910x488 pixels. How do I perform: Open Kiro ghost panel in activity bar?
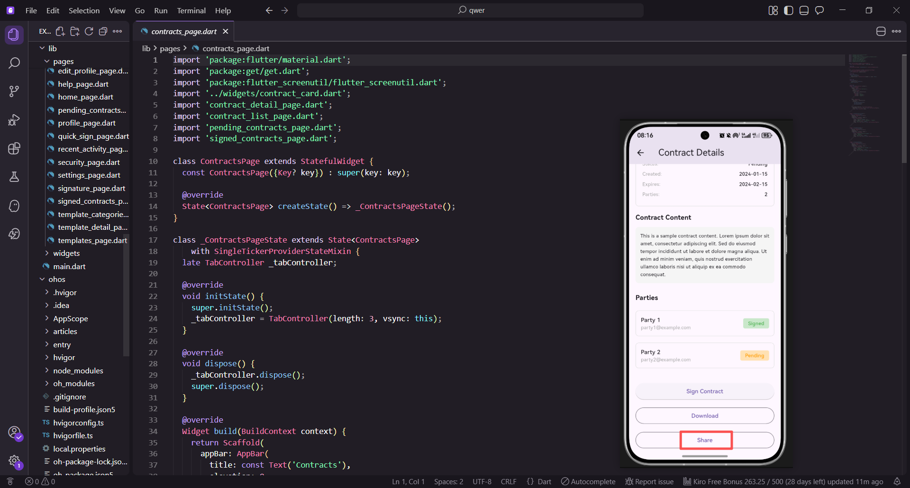[14, 206]
